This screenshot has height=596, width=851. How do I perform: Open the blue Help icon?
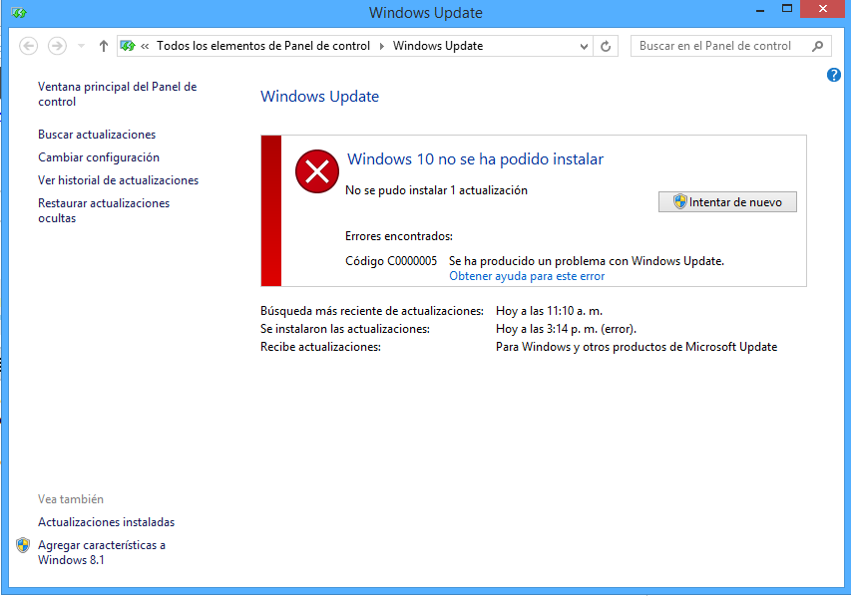834,75
